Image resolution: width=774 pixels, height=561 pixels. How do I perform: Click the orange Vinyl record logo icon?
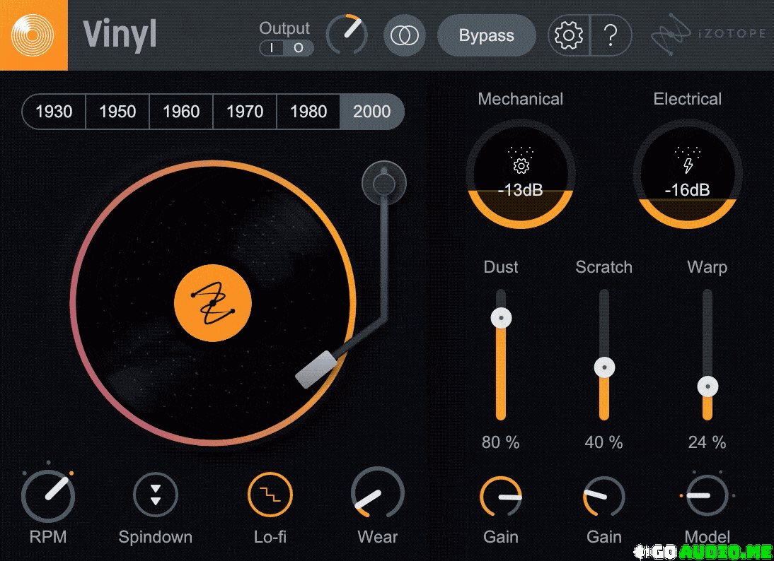[33, 35]
